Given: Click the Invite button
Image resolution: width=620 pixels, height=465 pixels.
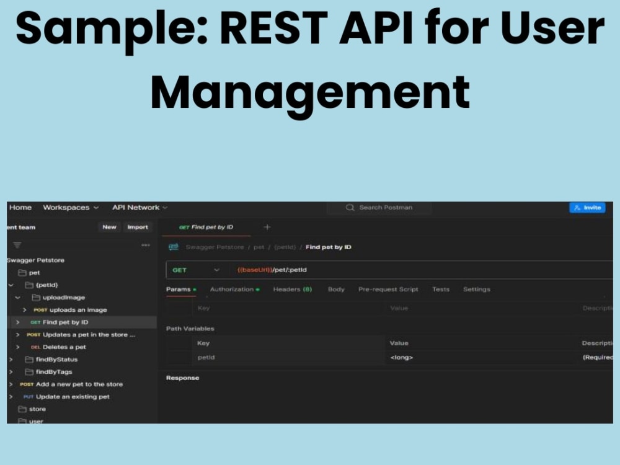Looking at the screenshot, I should coord(587,208).
